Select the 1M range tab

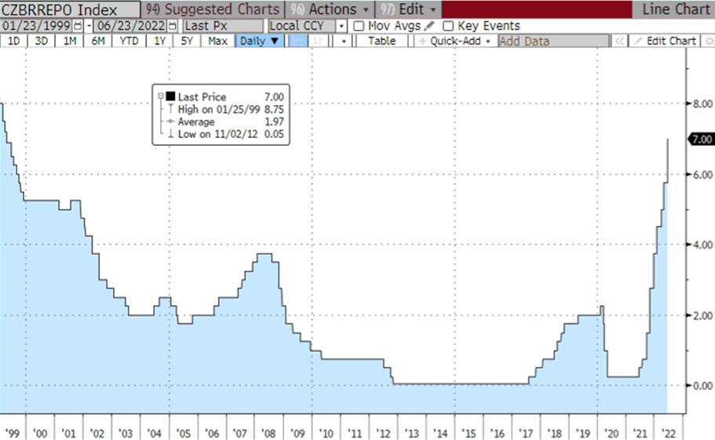[69, 41]
